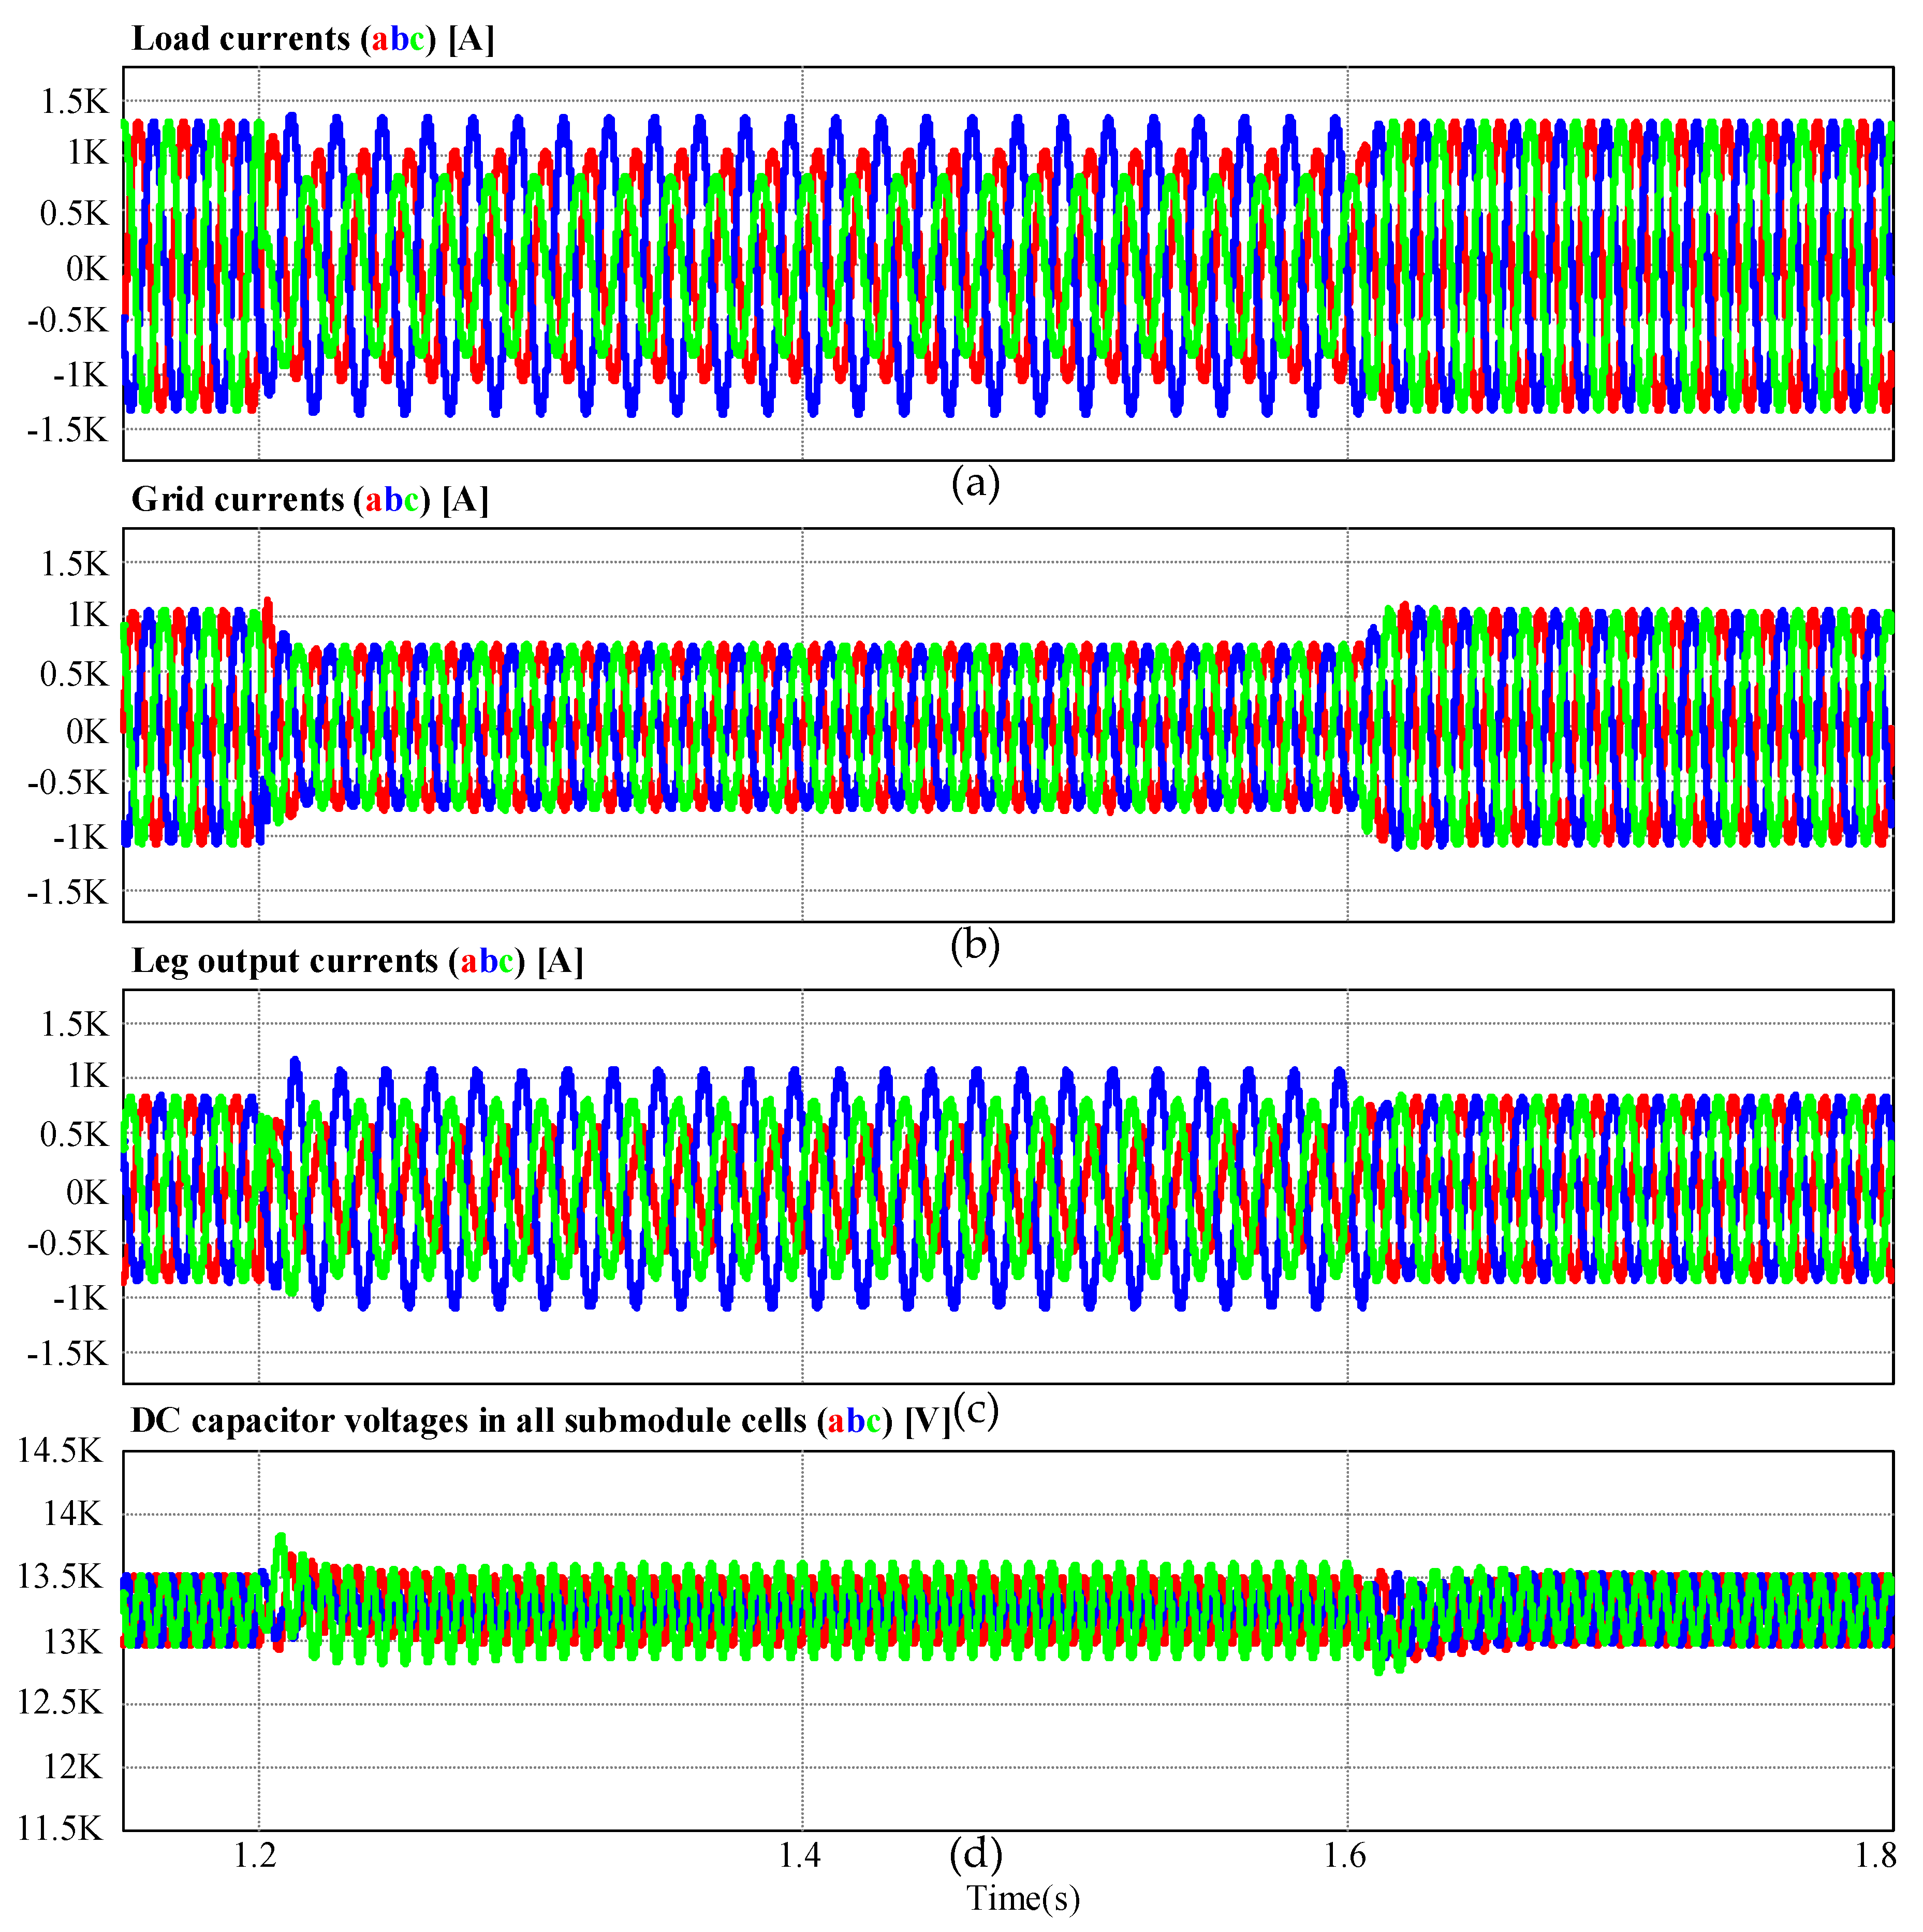Click blue "b" in Grid currents title
The image size is (1923, 1932).
tap(394, 499)
